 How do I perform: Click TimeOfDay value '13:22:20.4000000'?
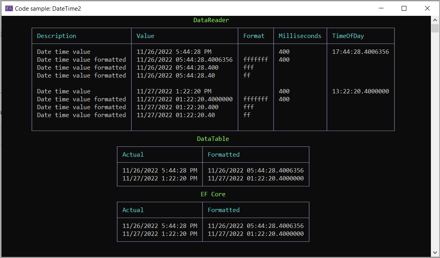361,91
